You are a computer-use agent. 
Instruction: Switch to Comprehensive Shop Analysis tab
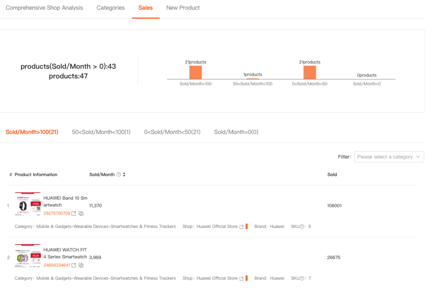pos(44,8)
